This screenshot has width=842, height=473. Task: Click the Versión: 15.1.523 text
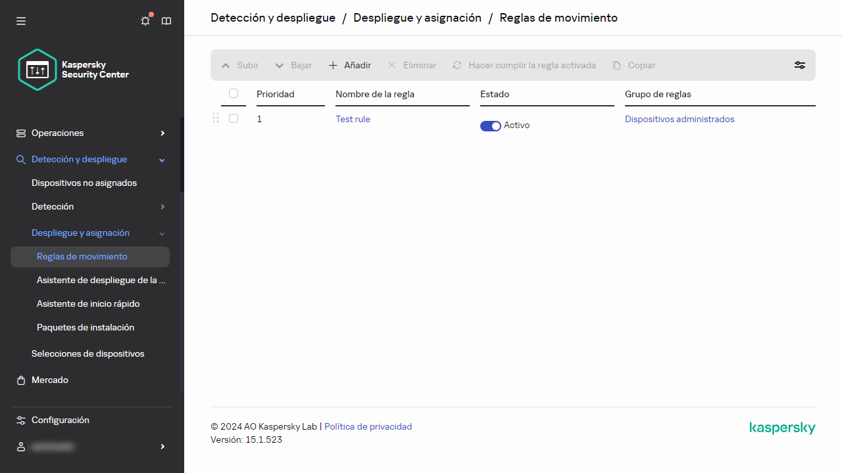[x=246, y=440]
